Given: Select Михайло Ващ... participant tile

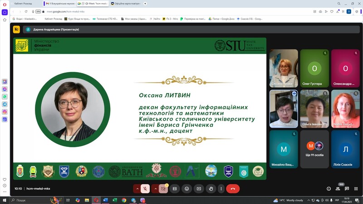Looking at the screenshot, I should [x=284, y=149].
